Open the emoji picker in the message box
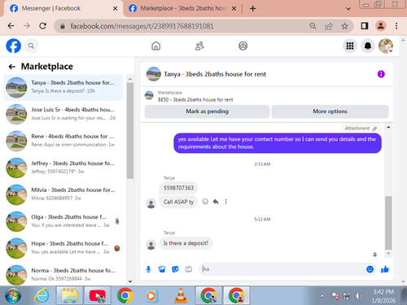The height and width of the screenshot is (305, 407). tap(370, 269)
